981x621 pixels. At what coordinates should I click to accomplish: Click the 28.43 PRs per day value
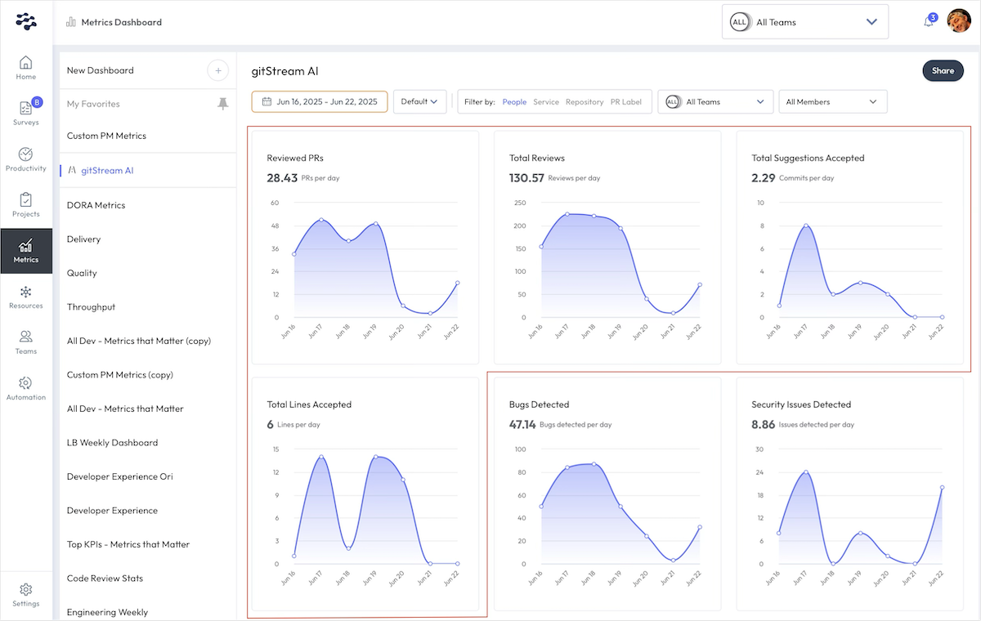tap(282, 177)
